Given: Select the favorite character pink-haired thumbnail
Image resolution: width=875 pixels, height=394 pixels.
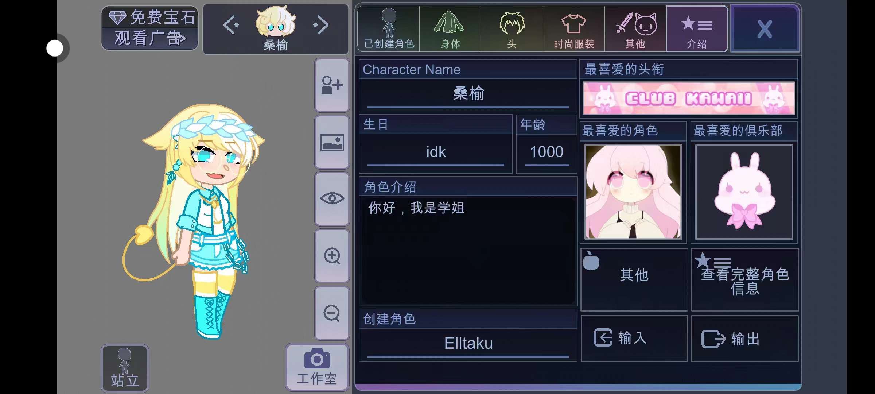Looking at the screenshot, I should click(x=633, y=192).
